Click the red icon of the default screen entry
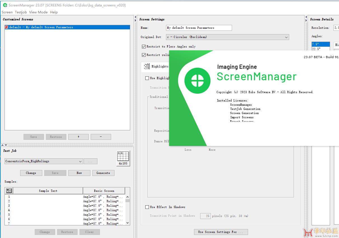This screenshot has width=339, height=238. (x=7, y=27)
